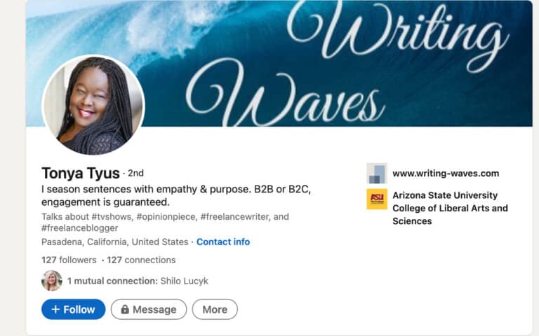Viewport: 539px width, 336px height.
Task: Open the 1 mutual connection link
Action: [x=138, y=281]
